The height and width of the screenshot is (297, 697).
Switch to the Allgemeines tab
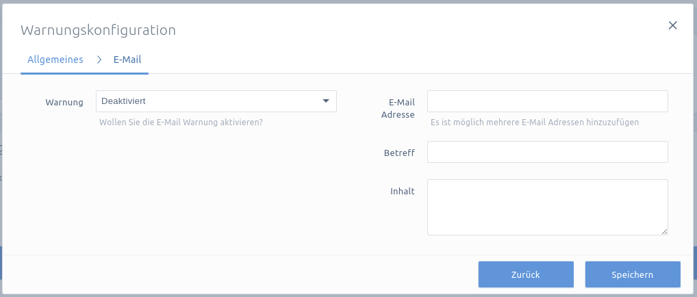coord(55,60)
